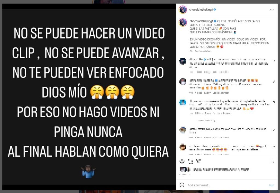Open the first commenter's profile avatar
280x193 pixels.
pyautogui.click(x=183, y=61)
